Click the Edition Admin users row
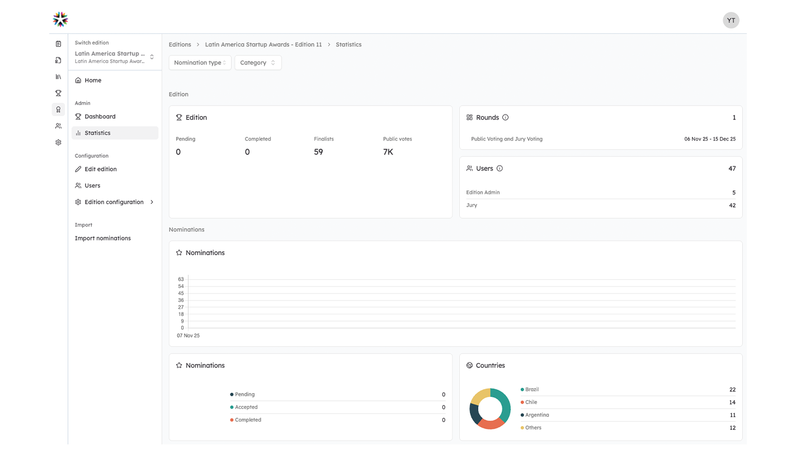 tap(601, 193)
